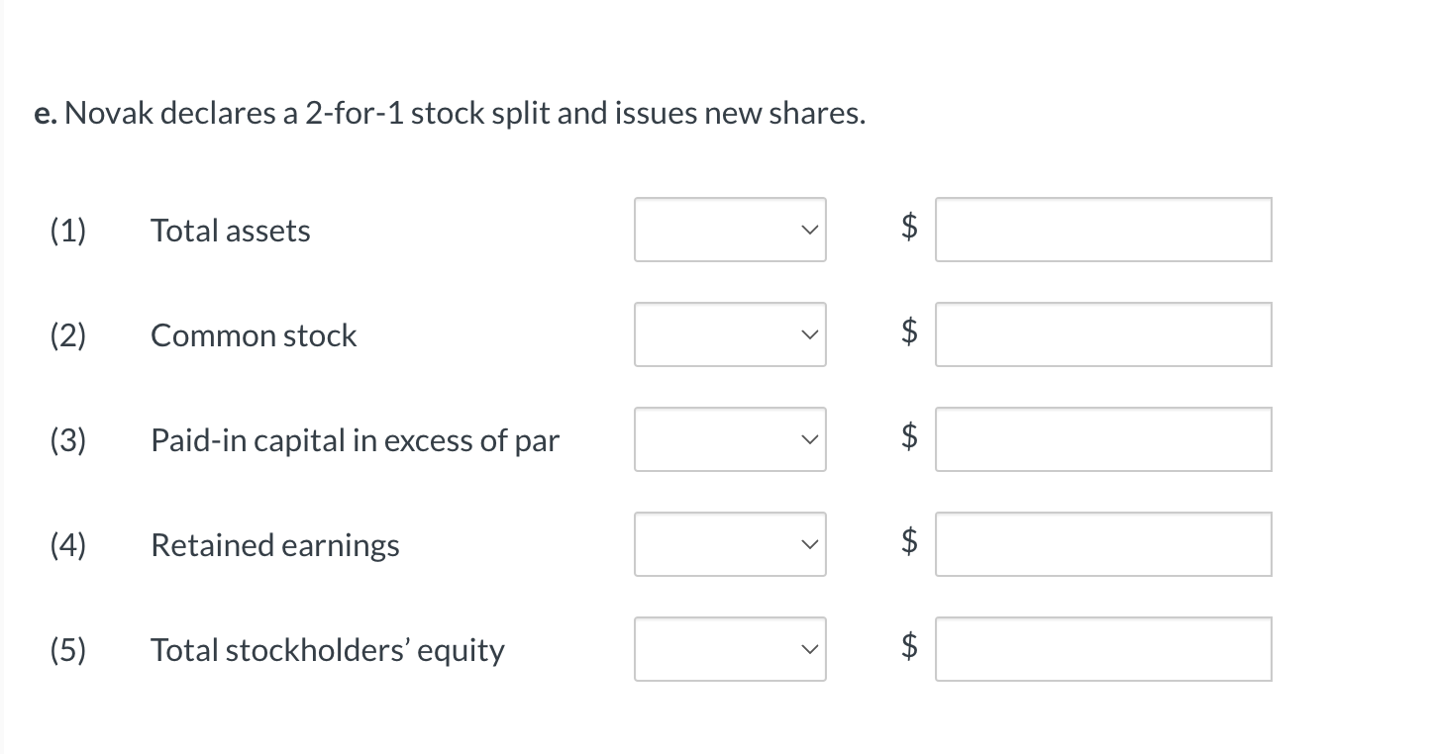The height and width of the screenshot is (754, 1438).
Task: Open the dropdown next to Common stock
Action: [730, 334]
